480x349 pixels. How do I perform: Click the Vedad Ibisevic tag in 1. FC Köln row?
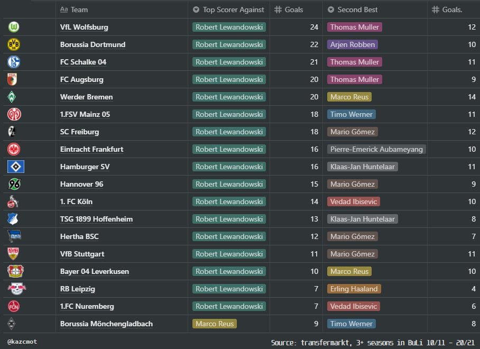click(353, 201)
